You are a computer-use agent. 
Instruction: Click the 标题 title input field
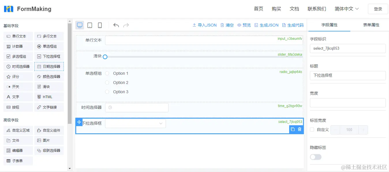coord(347,75)
